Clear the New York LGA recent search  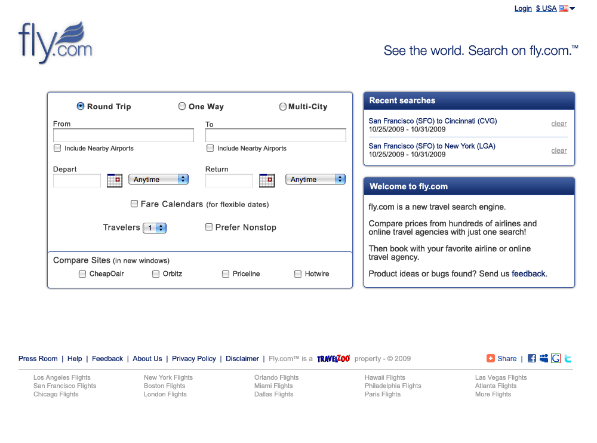point(559,151)
